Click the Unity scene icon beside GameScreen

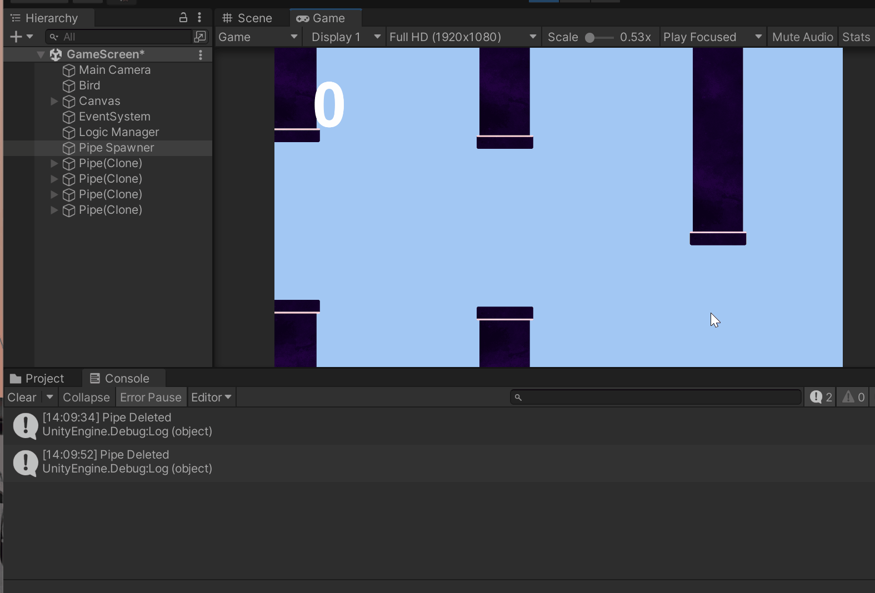(x=56, y=54)
